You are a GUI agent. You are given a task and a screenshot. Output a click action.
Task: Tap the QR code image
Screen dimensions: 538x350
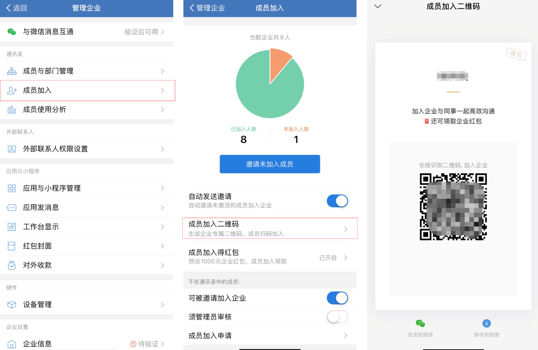pos(453,207)
